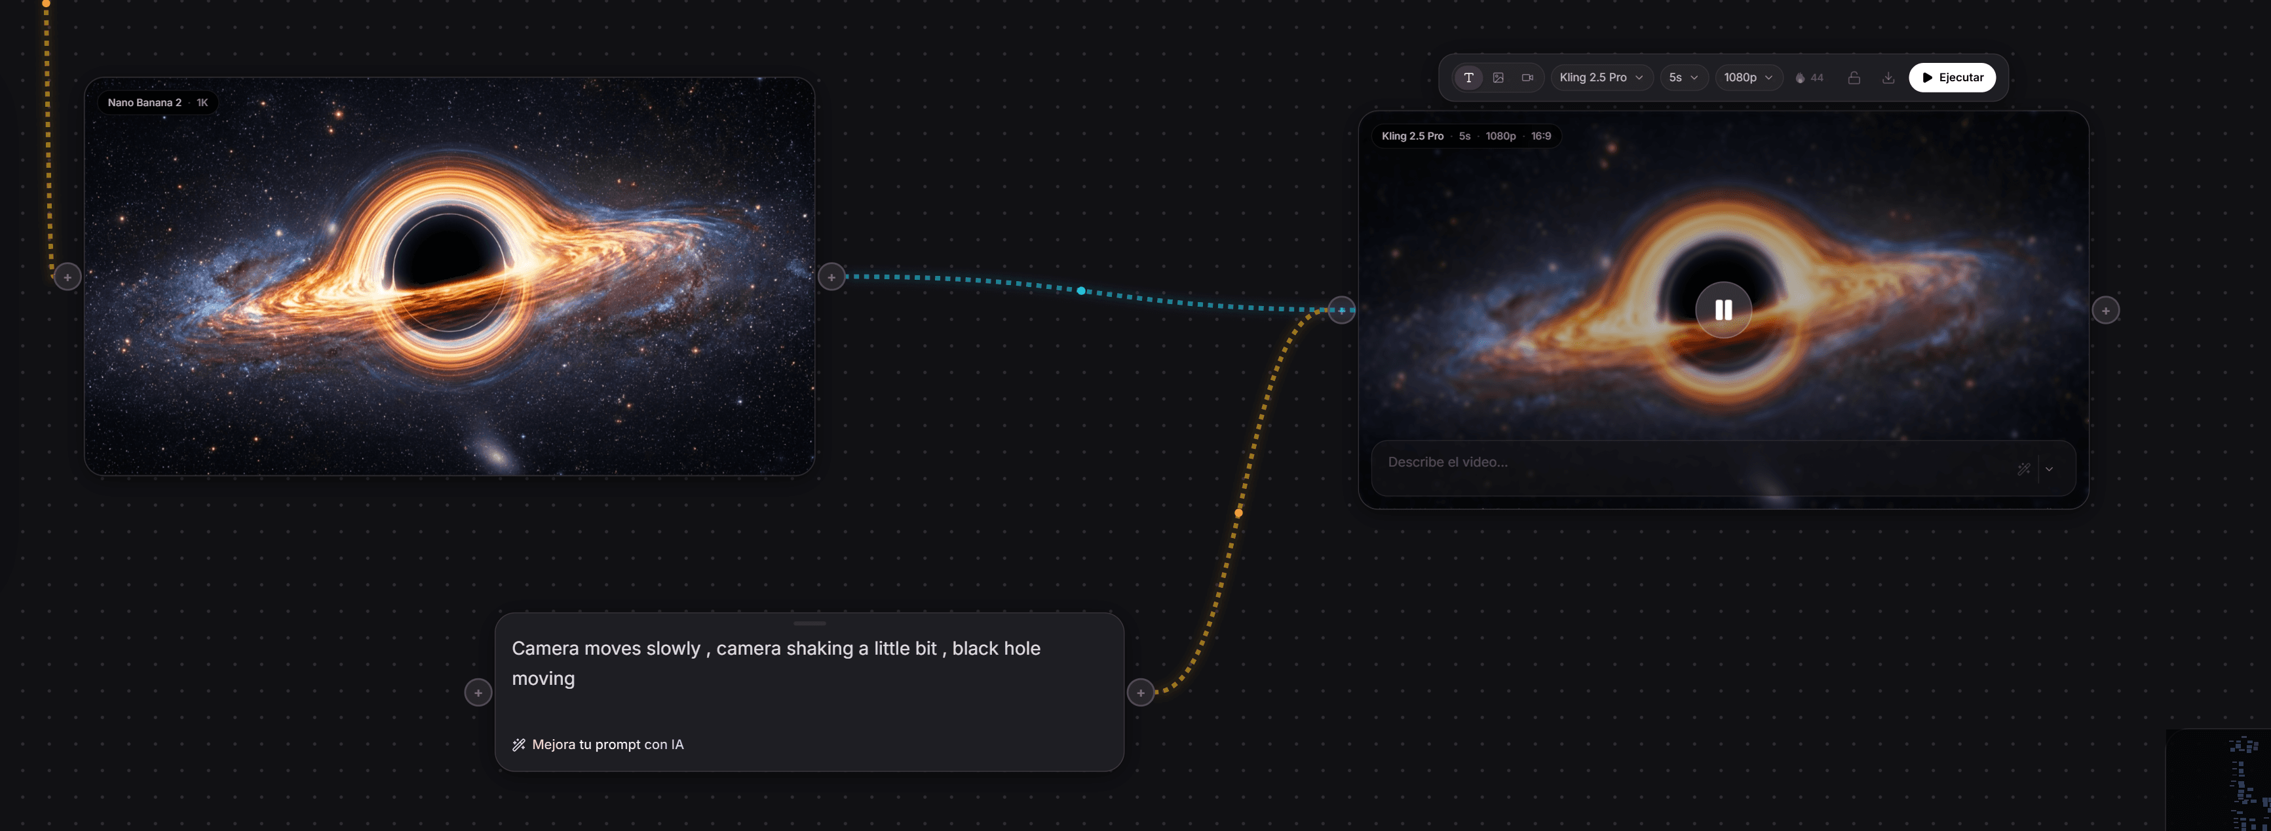Click the plus connector right of Kling video node
Image resolution: width=2271 pixels, height=831 pixels.
pos(2105,311)
